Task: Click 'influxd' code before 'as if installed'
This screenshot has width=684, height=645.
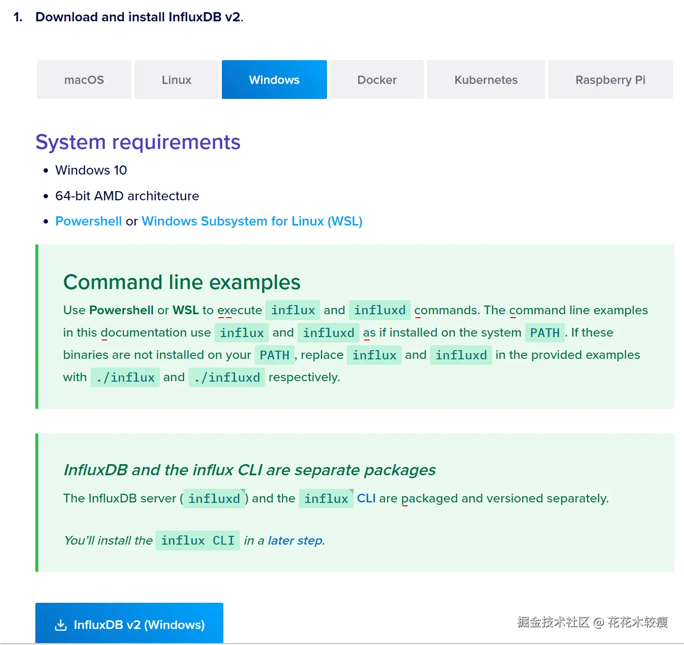Action: point(328,333)
